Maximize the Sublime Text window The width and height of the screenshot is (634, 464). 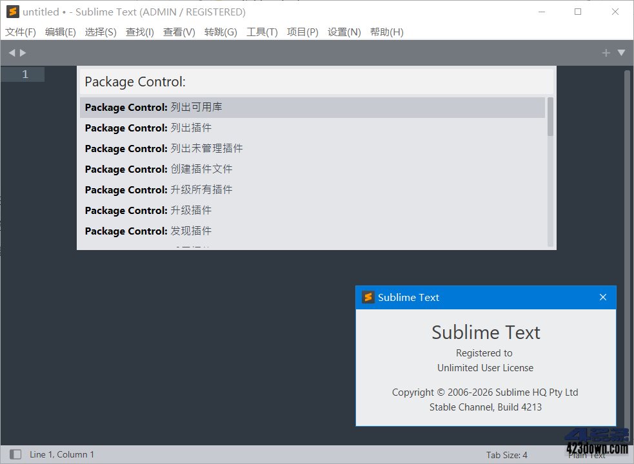[578, 12]
